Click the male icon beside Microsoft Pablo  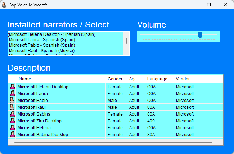pos(13,101)
